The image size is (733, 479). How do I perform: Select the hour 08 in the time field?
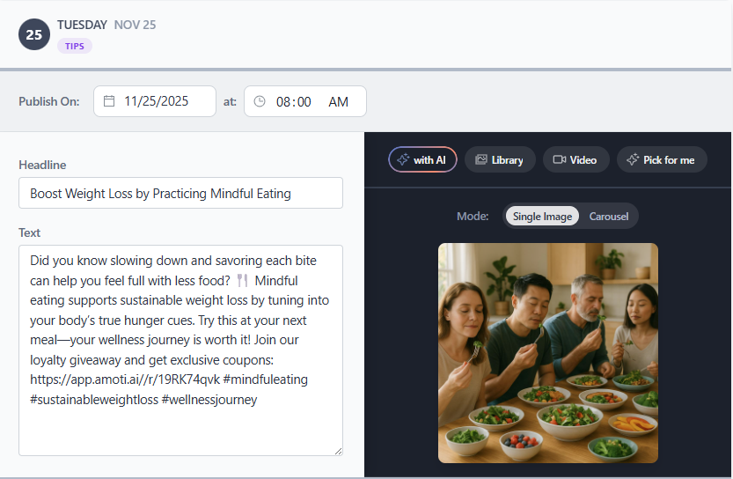pyautogui.click(x=283, y=101)
